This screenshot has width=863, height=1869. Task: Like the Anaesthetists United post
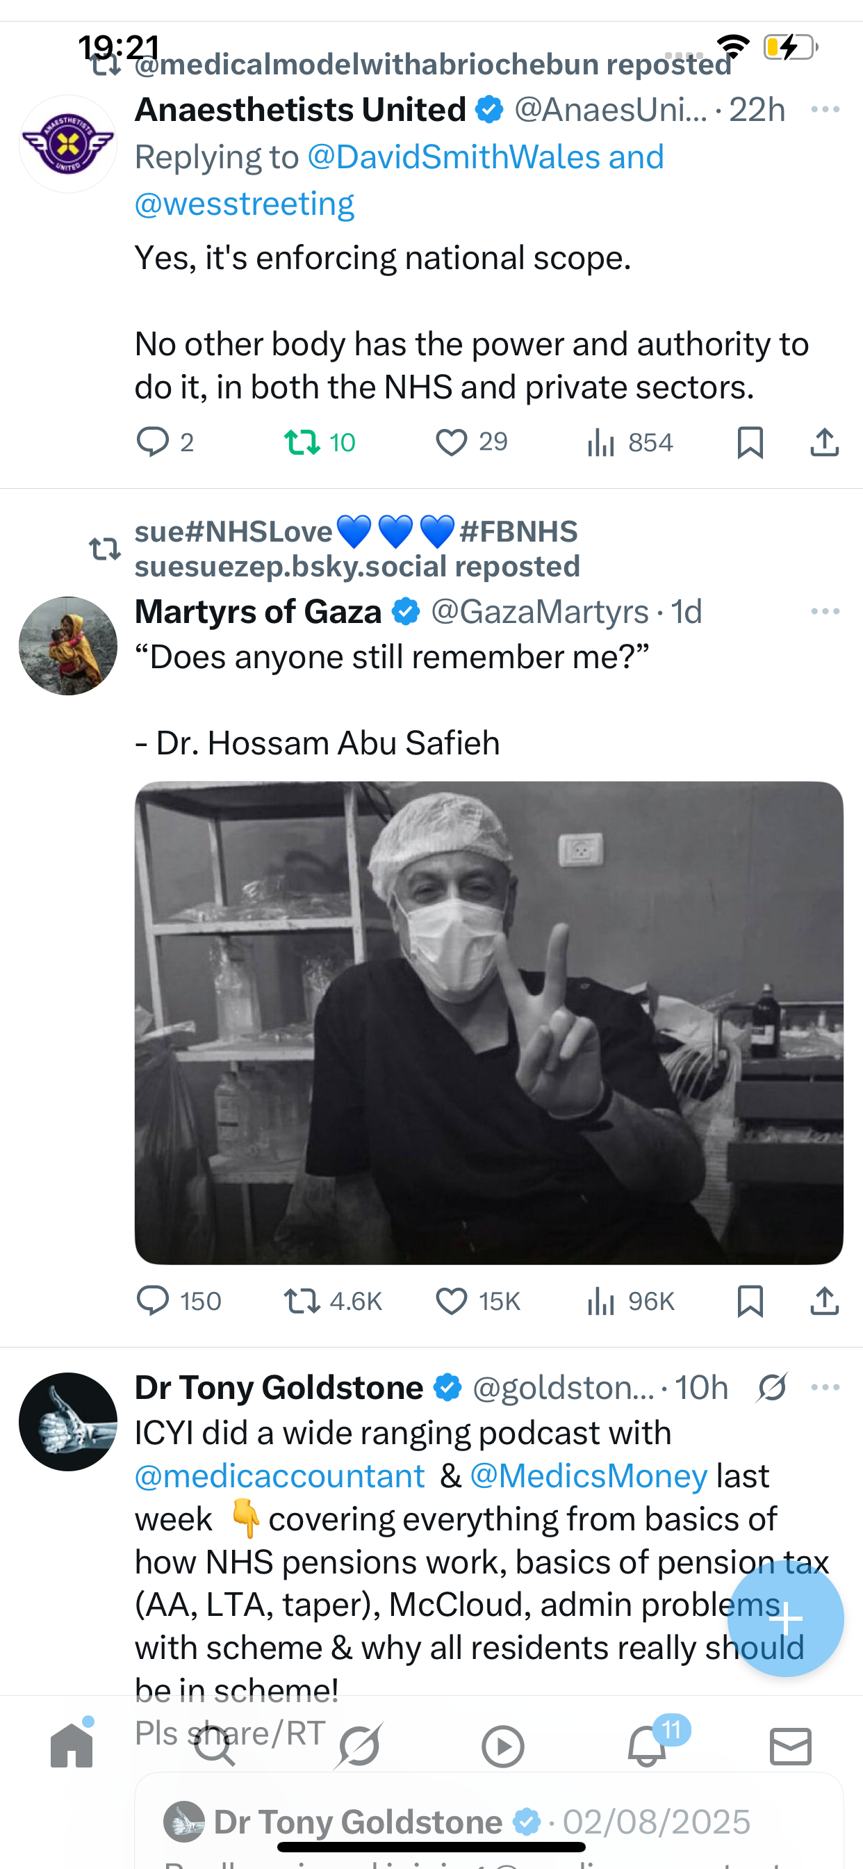[451, 442]
